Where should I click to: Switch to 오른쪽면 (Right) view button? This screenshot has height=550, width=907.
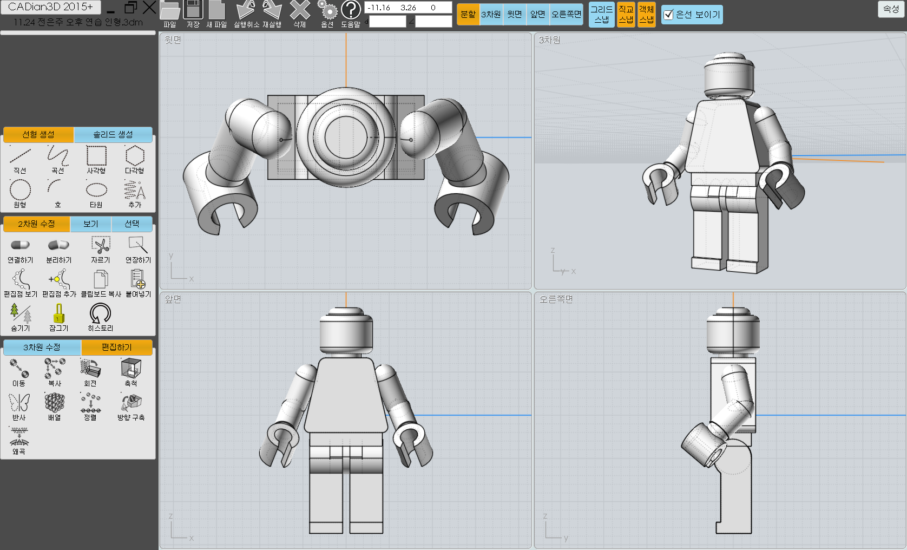click(x=567, y=15)
